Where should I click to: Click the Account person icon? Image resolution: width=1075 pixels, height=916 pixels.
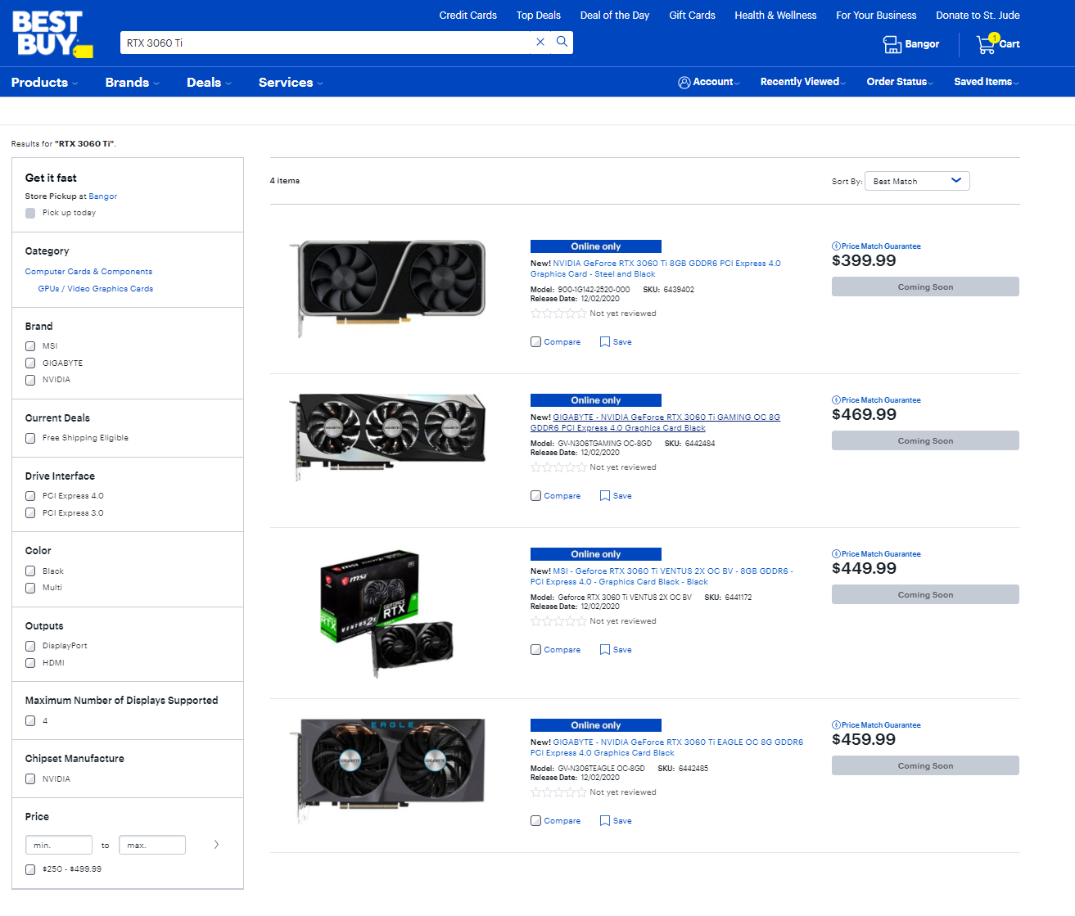point(684,82)
